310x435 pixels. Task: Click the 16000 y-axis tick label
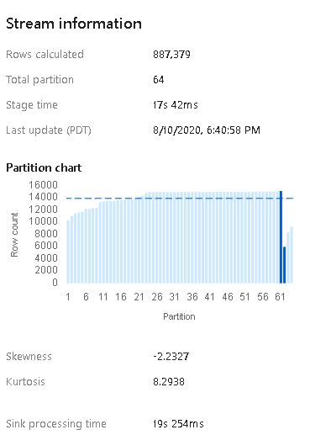coord(43,185)
